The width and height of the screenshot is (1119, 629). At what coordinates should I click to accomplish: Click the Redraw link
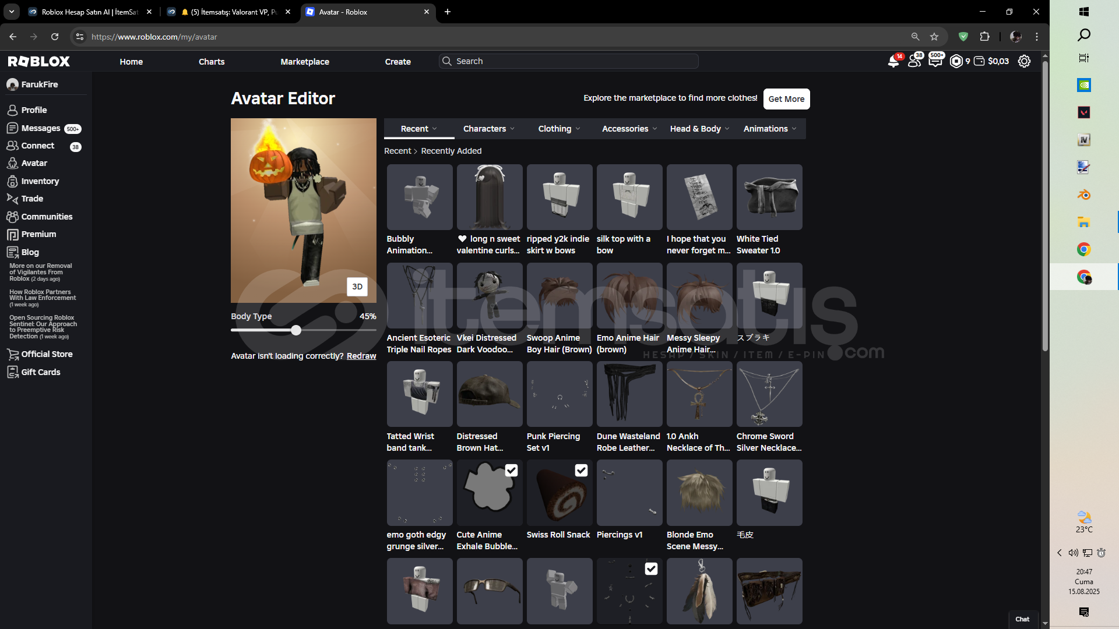point(361,356)
